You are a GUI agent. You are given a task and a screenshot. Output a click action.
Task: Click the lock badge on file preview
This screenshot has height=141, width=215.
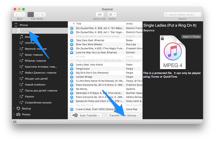tap(162, 38)
